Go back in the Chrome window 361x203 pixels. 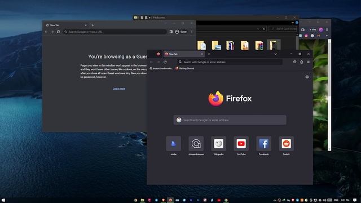(46, 32)
